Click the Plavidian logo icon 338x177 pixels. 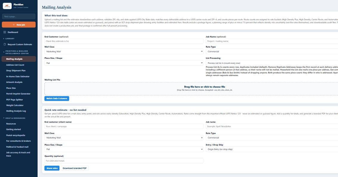pyautogui.click(x=7, y=6)
